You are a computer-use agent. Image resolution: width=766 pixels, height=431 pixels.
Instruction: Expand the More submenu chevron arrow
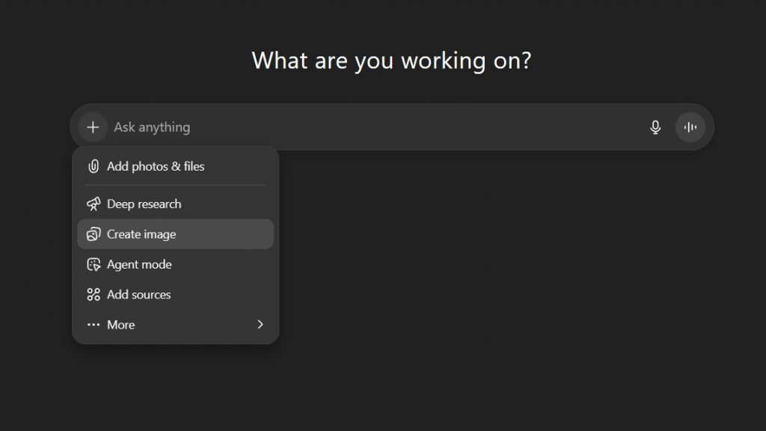point(260,325)
